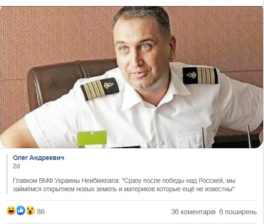Click the 2d post timestamp
The width and height of the screenshot is (264, 224).
click(x=16, y=166)
